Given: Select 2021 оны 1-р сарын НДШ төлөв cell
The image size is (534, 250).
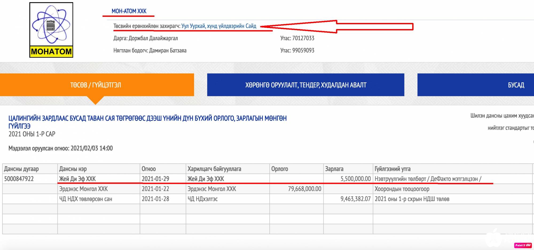Looking at the screenshot, I should click(x=453, y=199).
